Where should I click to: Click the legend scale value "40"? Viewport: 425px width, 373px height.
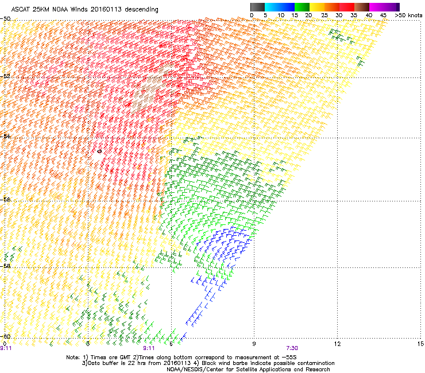369,15
